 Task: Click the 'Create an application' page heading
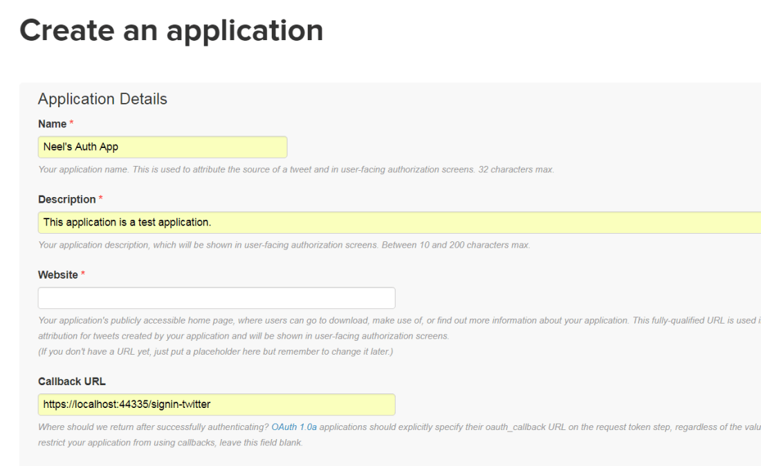pyautogui.click(x=171, y=30)
